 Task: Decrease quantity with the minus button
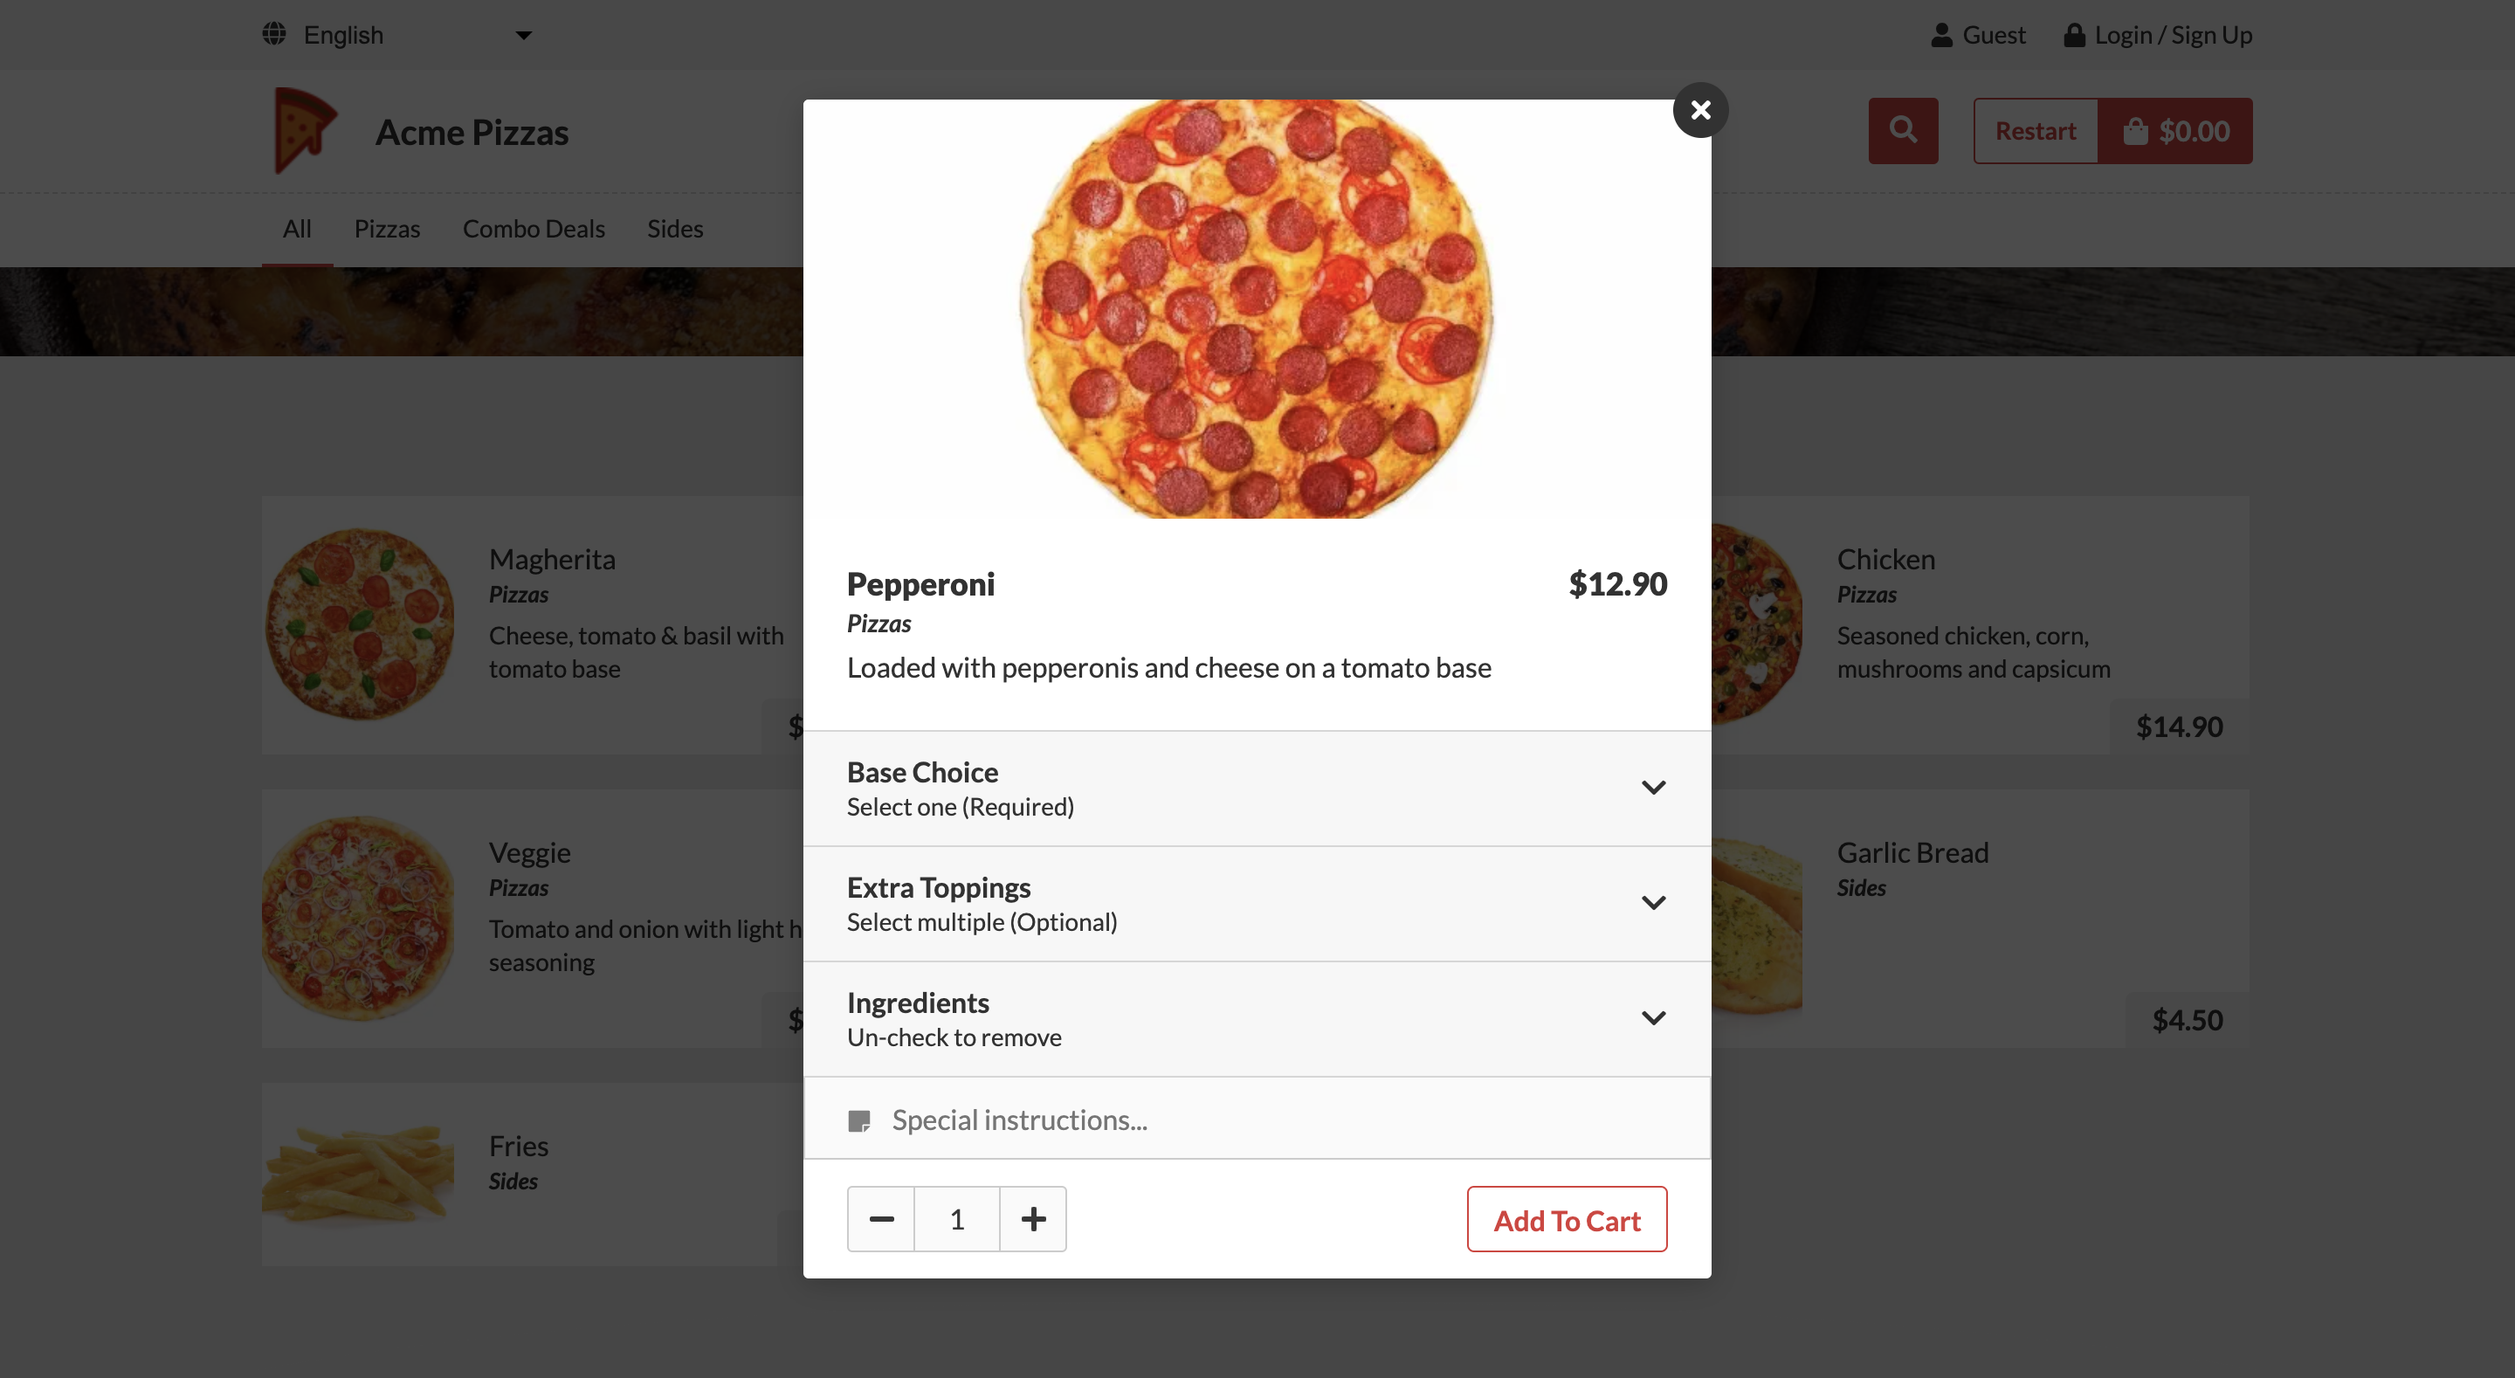(880, 1219)
